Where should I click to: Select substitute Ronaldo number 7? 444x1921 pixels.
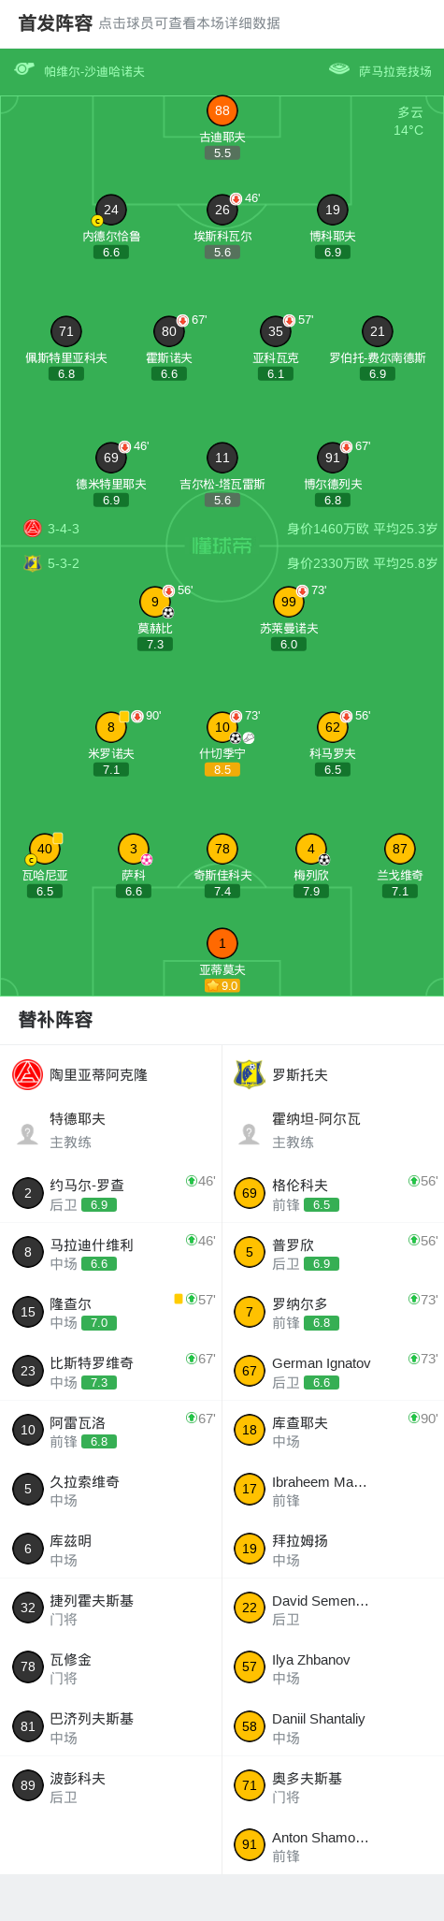pyautogui.click(x=333, y=1312)
